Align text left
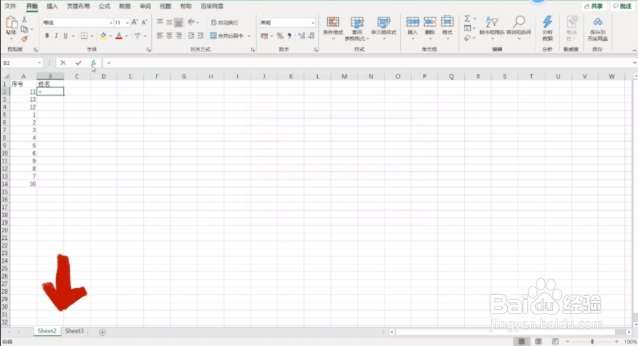The image size is (638, 346). tap(160, 36)
